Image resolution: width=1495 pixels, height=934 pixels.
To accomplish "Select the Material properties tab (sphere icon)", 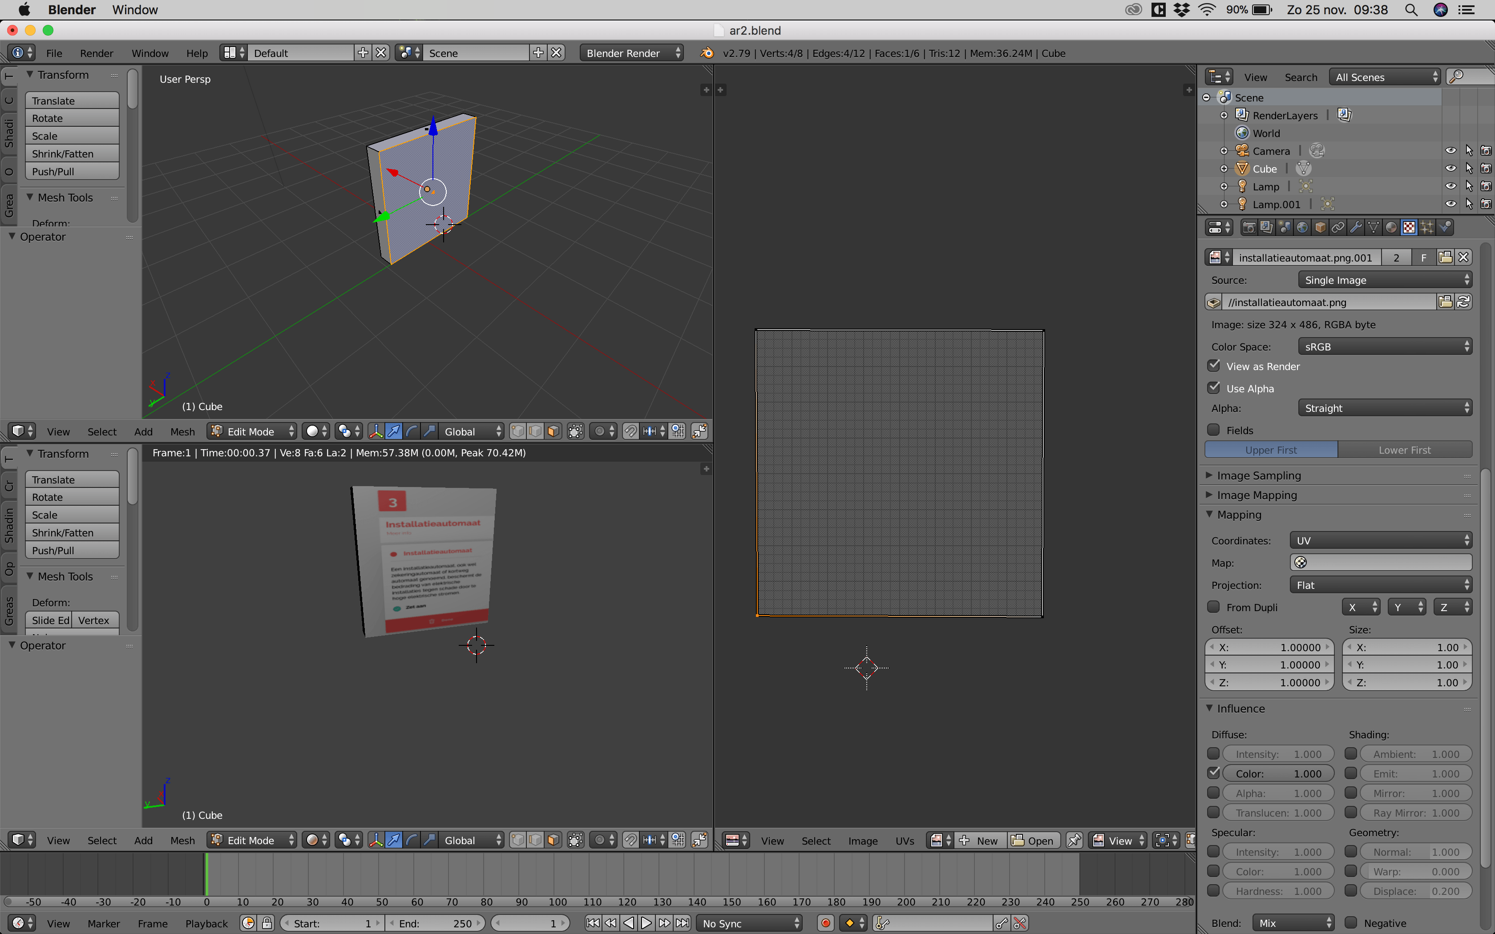I will (1390, 227).
